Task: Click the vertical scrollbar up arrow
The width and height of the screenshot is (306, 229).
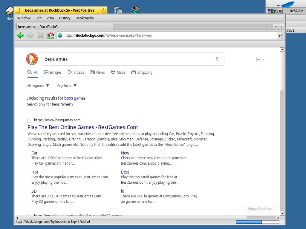Action: pos(282,50)
